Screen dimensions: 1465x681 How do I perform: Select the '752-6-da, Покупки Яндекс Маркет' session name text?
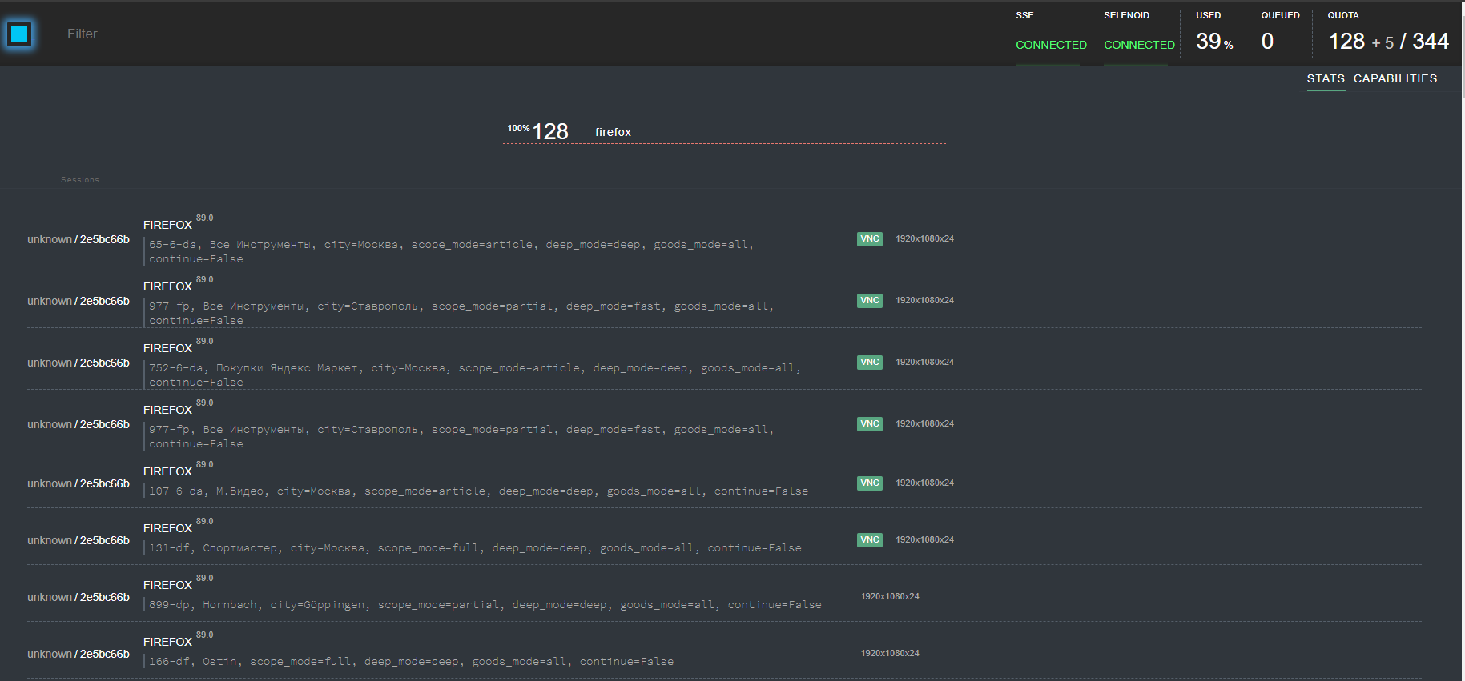(x=253, y=368)
